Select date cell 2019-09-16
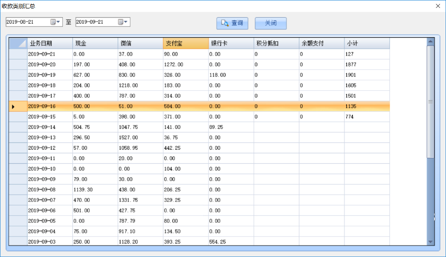The image size is (446, 257). pos(50,106)
